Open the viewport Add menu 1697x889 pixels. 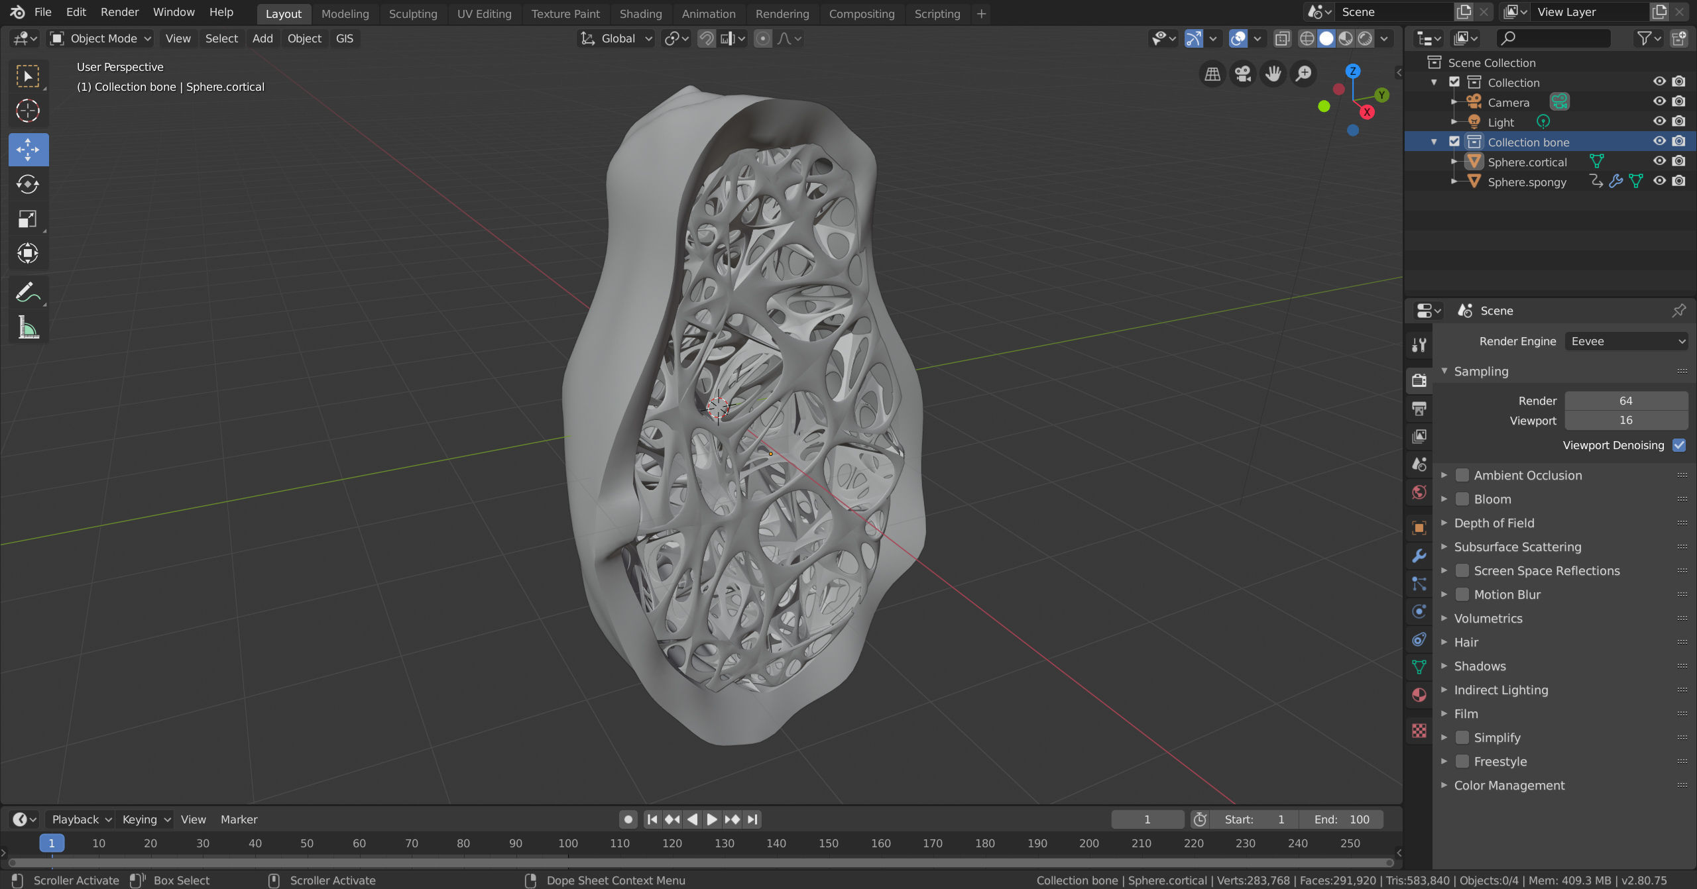pyautogui.click(x=263, y=38)
